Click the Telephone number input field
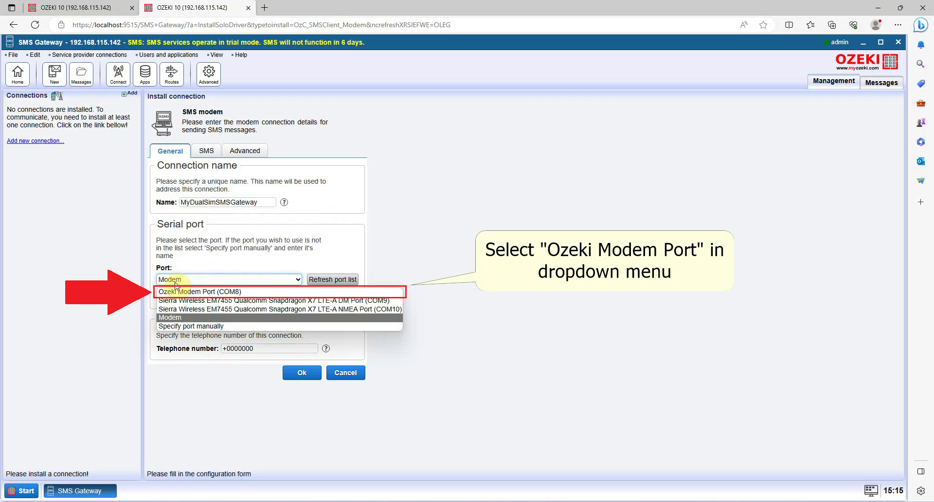The width and height of the screenshot is (934, 502). tap(269, 348)
